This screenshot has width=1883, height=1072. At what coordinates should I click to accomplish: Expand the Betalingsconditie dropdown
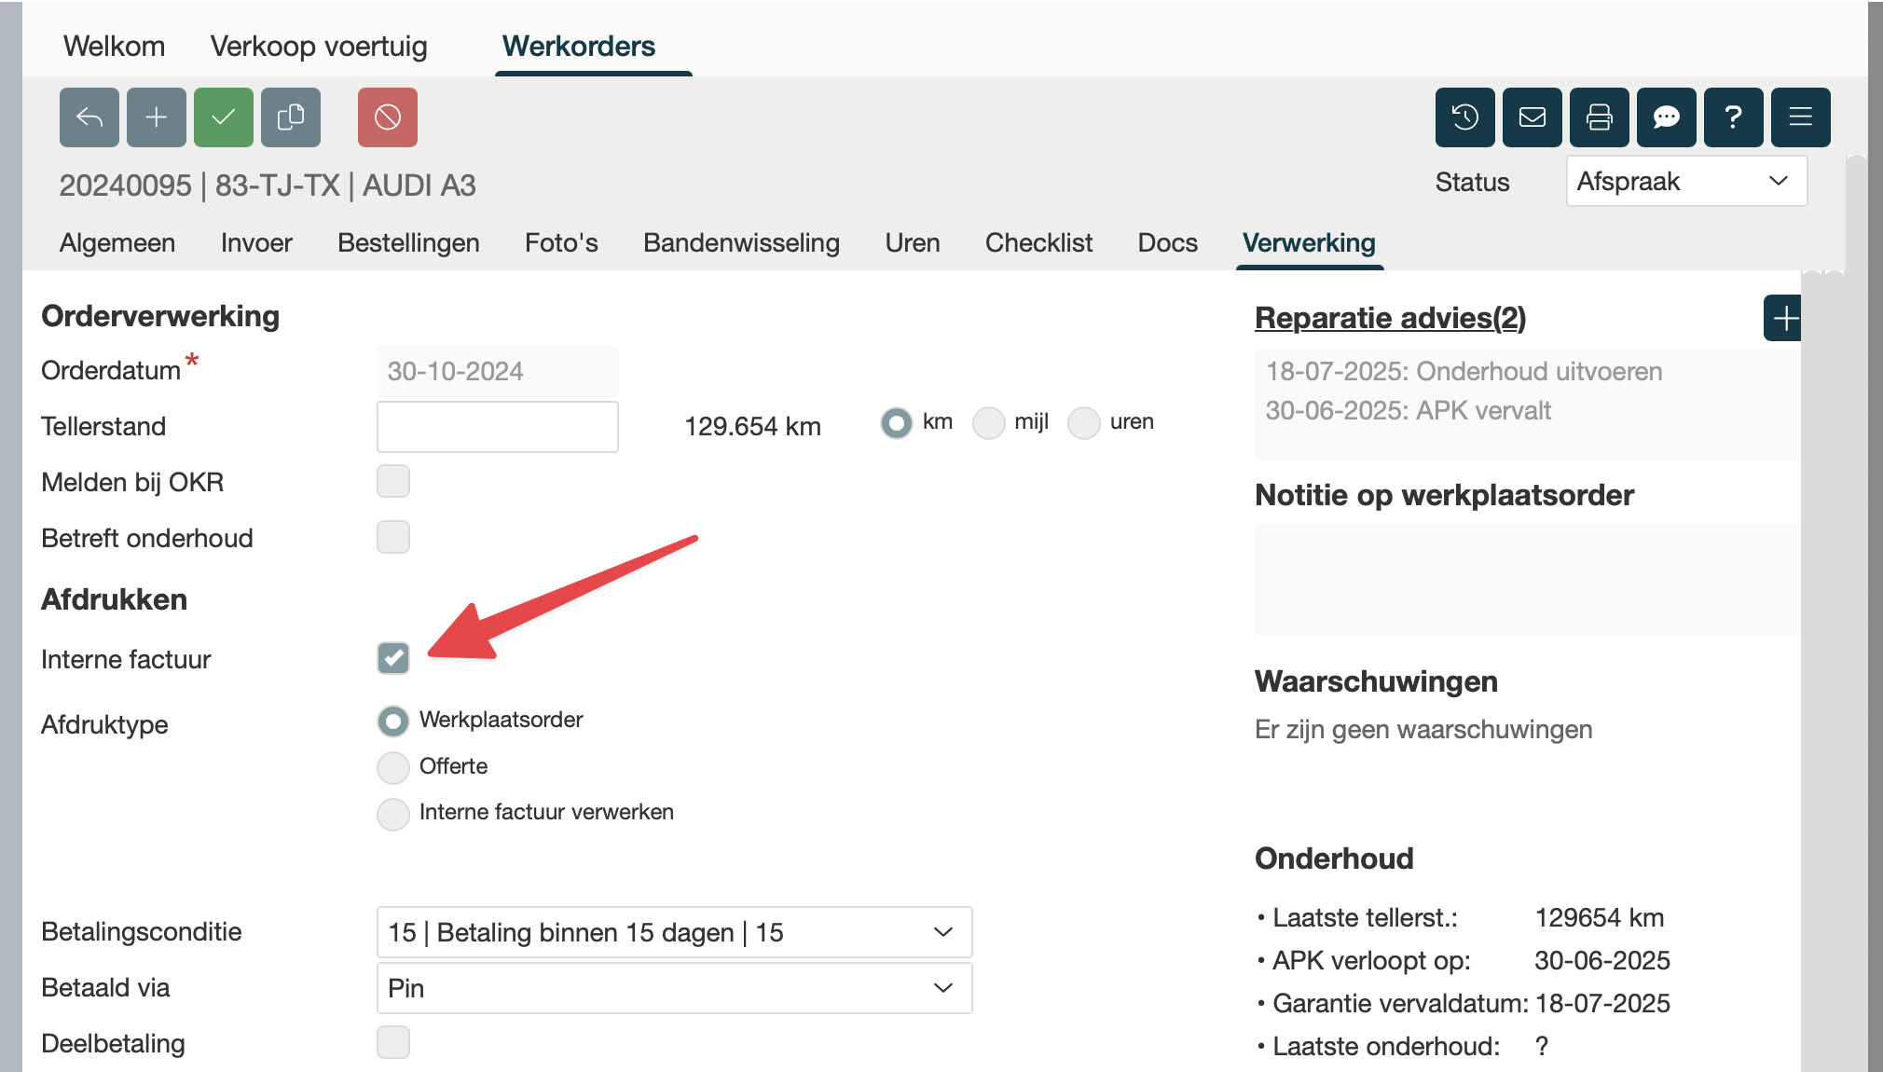tap(674, 932)
